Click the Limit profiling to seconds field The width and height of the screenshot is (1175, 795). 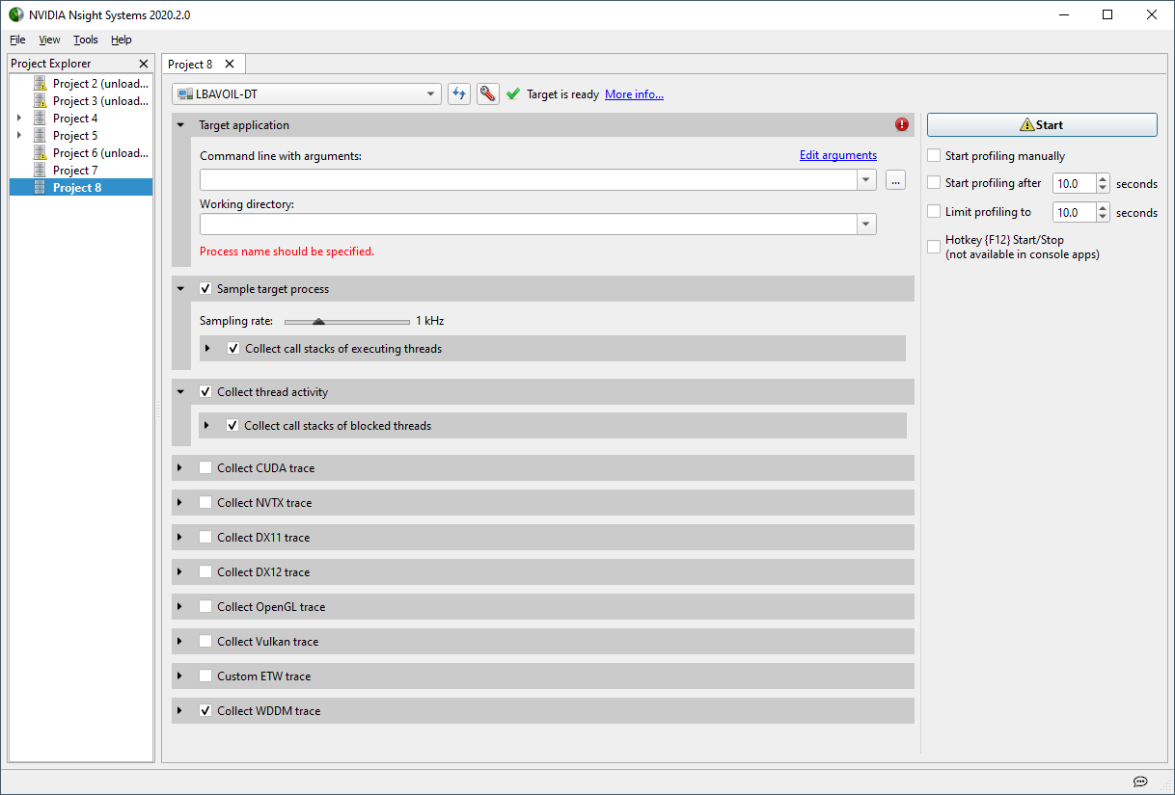(x=1075, y=212)
